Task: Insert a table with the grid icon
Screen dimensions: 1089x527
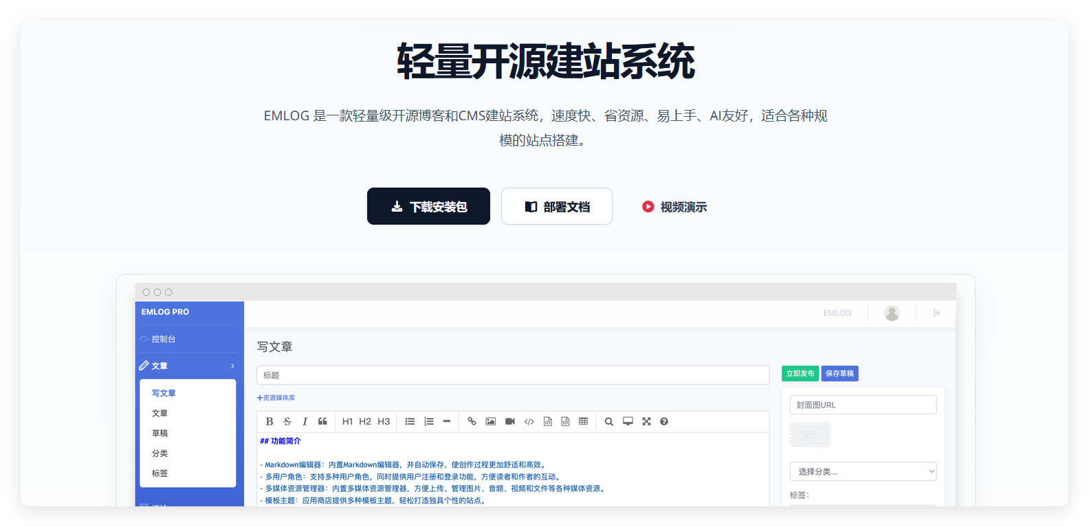Action: click(584, 421)
